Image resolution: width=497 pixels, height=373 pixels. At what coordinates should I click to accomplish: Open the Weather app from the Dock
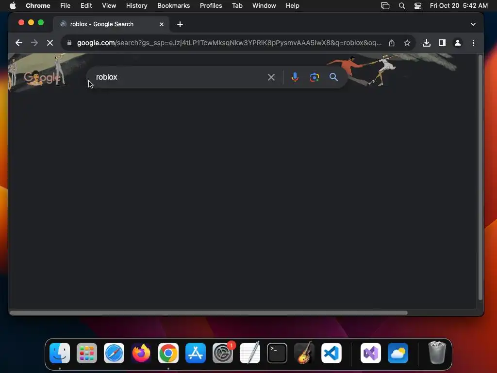point(398,353)
